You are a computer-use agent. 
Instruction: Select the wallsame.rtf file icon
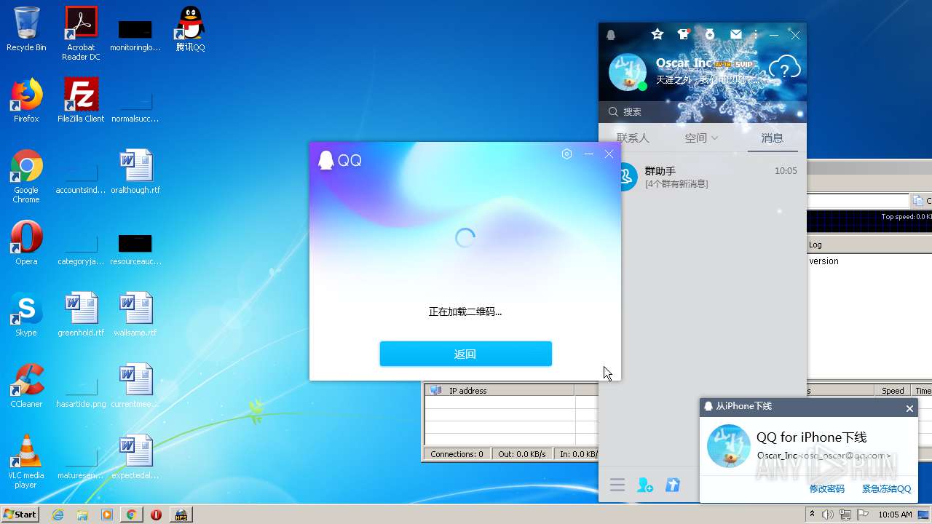[135, 314]
